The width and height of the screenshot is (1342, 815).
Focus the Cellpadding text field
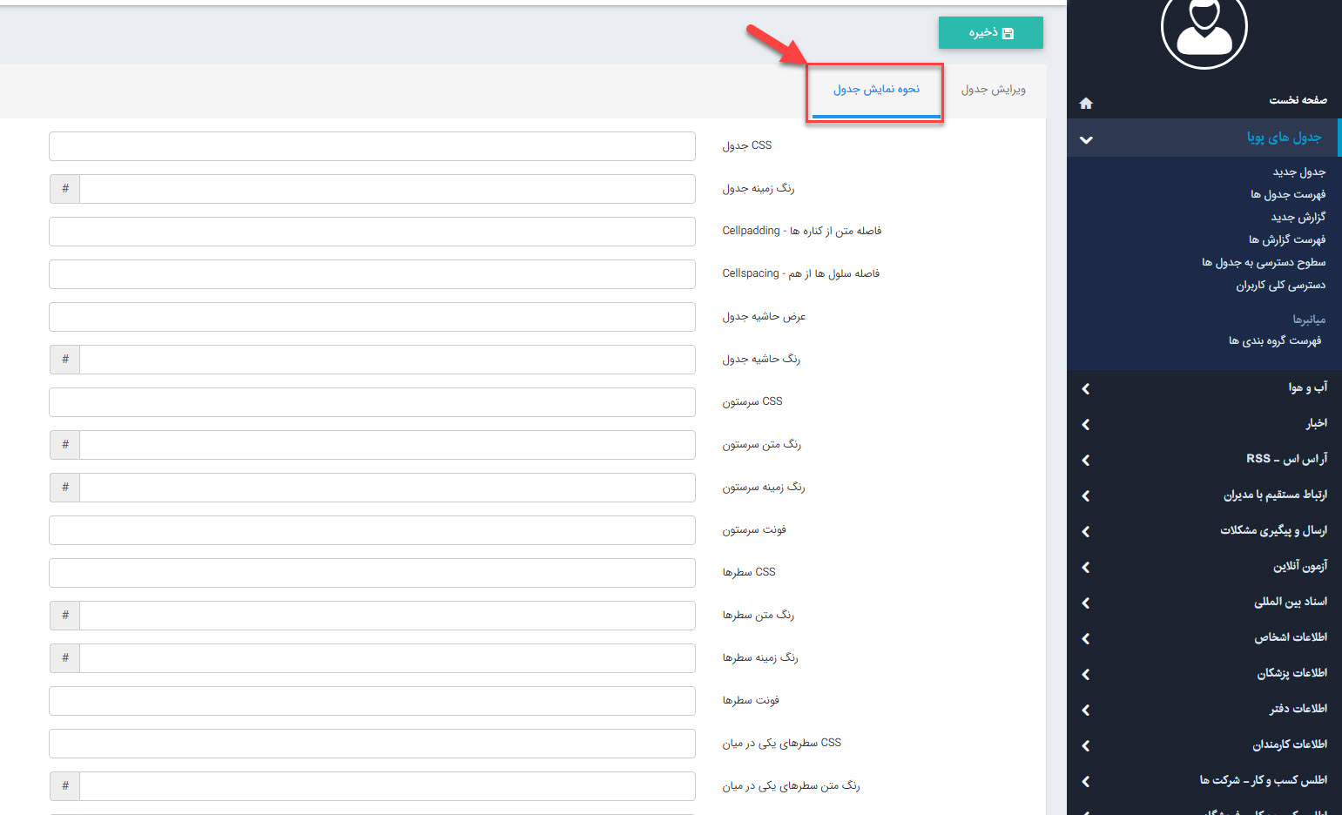pos(372,232)
